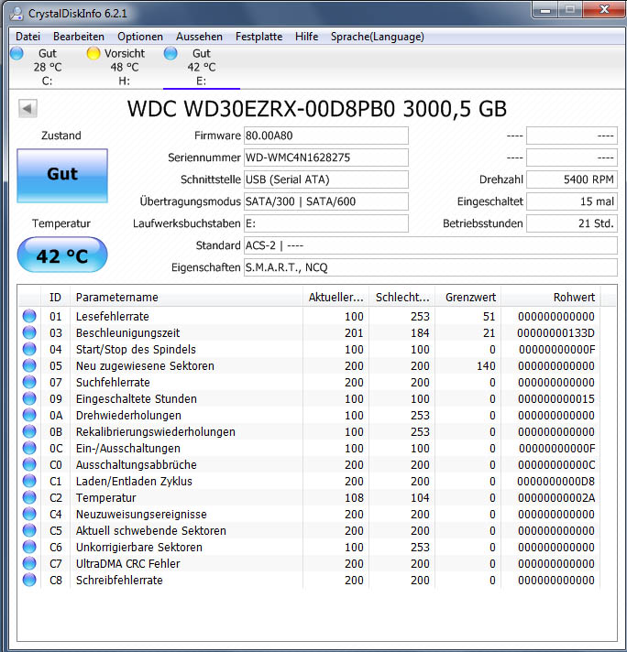Click the Firmware value field
The width and height of the screenshot is (627, 652).
[x=326, y=136]
